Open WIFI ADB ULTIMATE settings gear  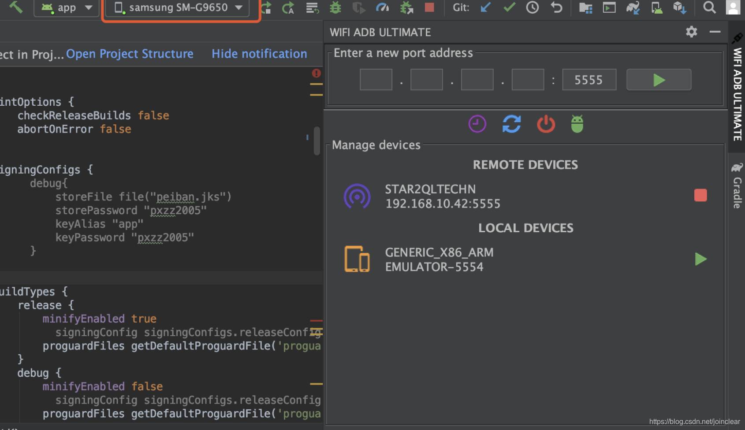(x=691, y=32)
